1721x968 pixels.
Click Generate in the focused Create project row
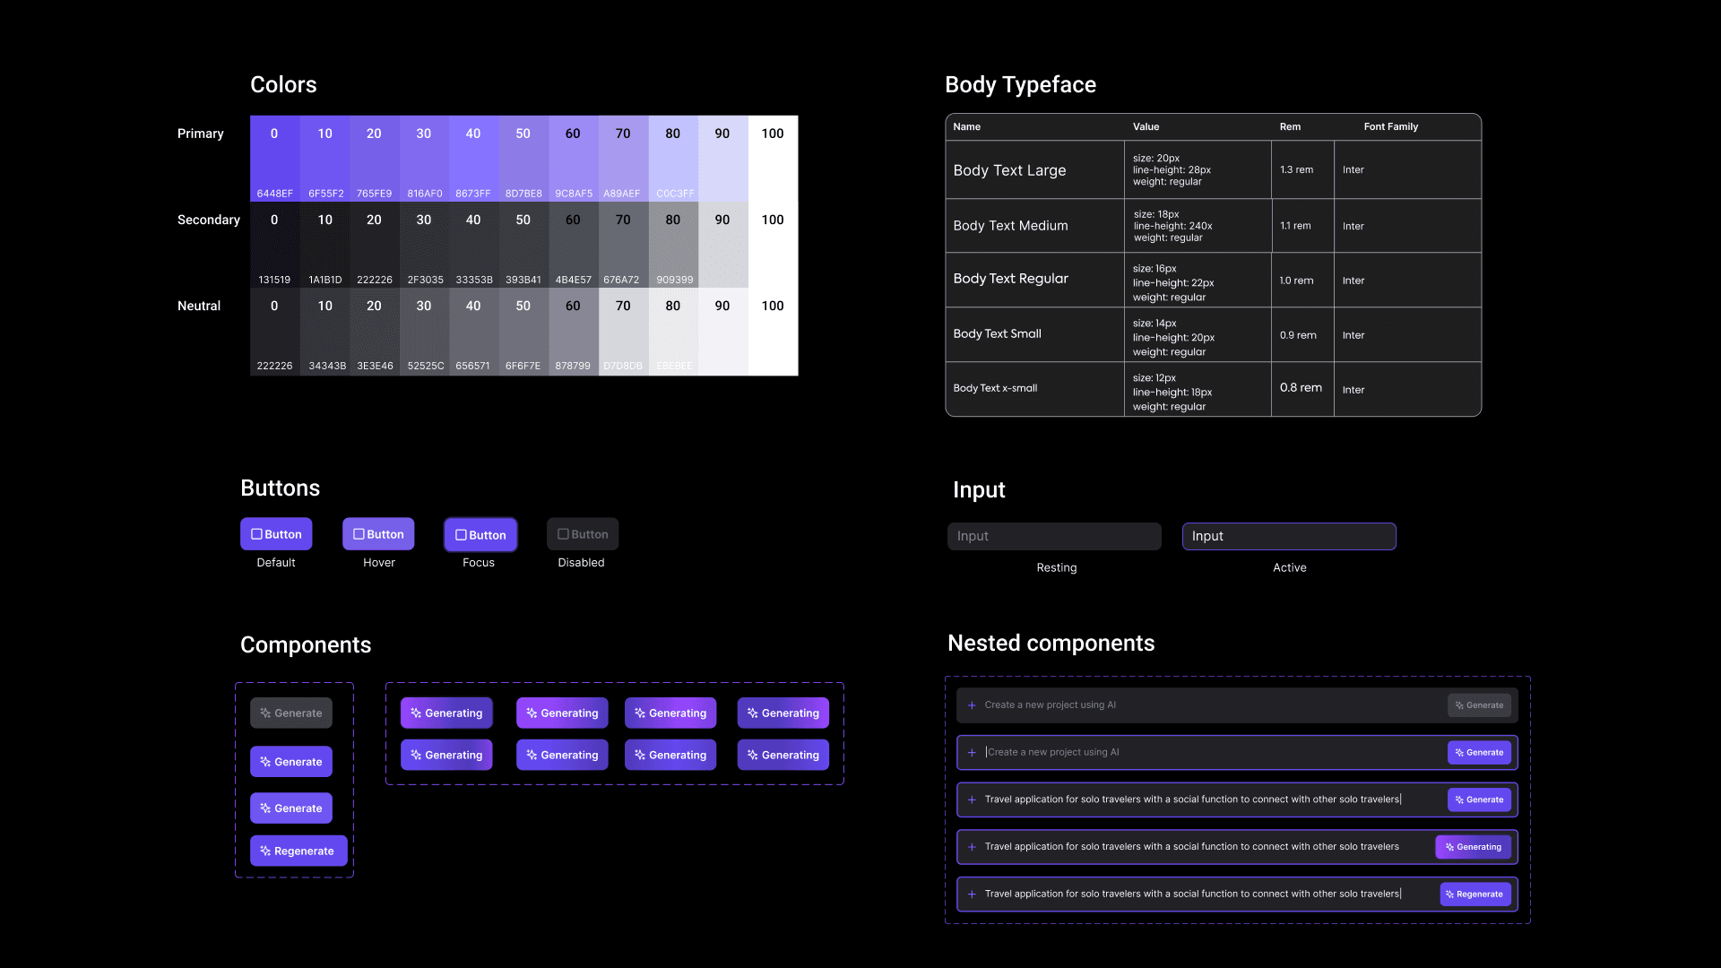point(1479,753)
